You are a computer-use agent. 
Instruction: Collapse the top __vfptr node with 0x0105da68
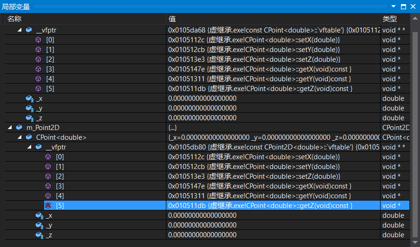click(x=20, y=30)
